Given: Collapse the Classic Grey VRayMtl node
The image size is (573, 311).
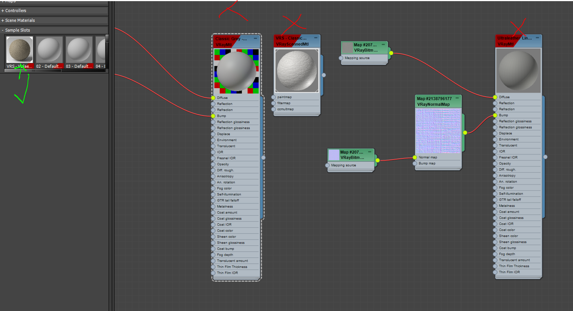Looking at the screenshot, I should pos(255,38).
